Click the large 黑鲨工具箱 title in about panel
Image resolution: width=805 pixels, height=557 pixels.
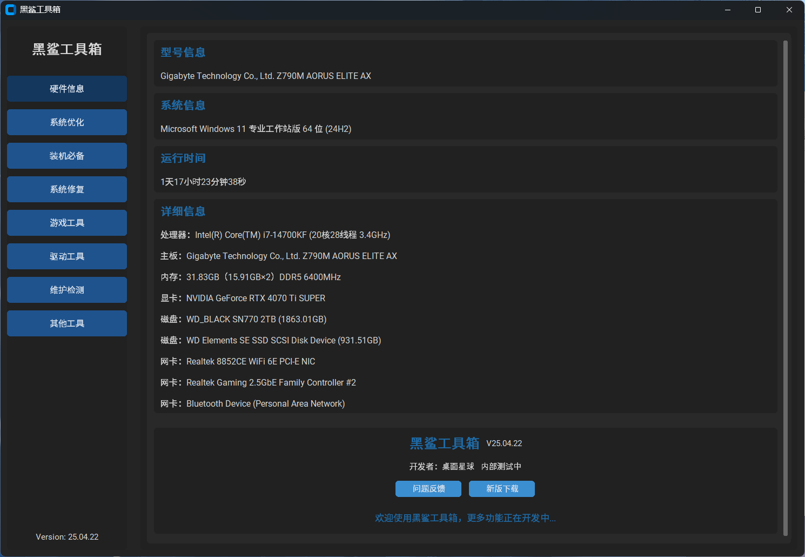pyautogui.click(x=445, y=443)
